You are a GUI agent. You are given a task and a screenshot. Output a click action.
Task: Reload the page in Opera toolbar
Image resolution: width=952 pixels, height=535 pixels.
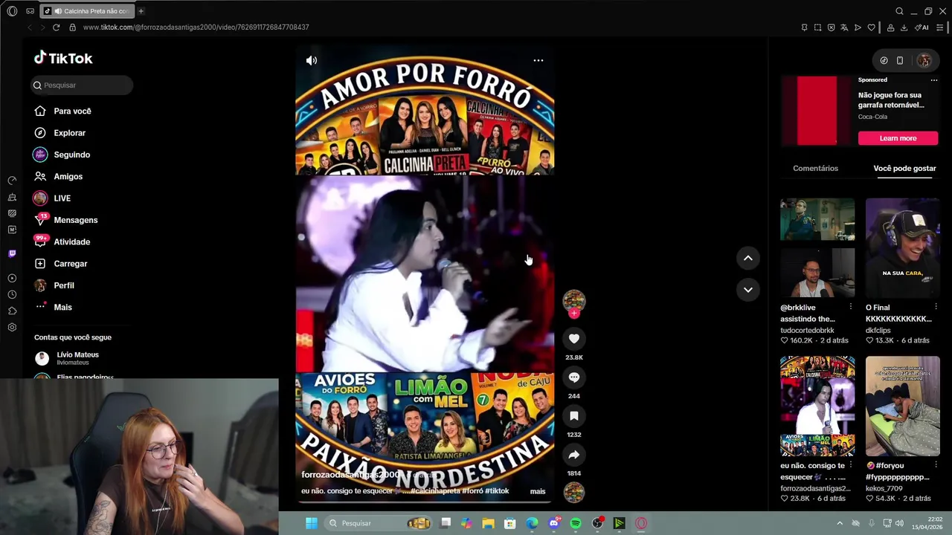tap(56, 27)
